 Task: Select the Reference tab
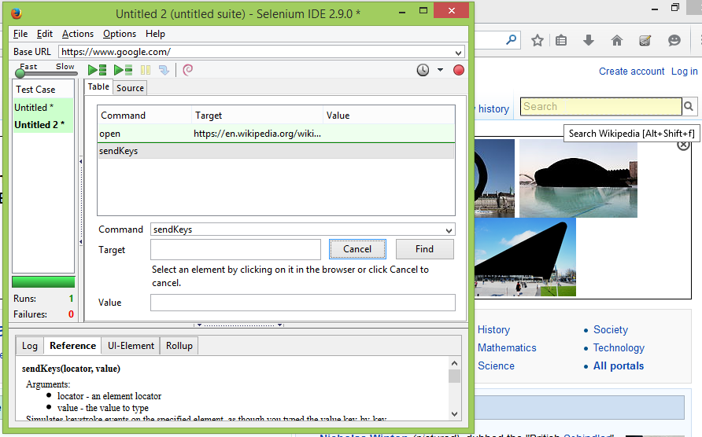pos(72,346)
